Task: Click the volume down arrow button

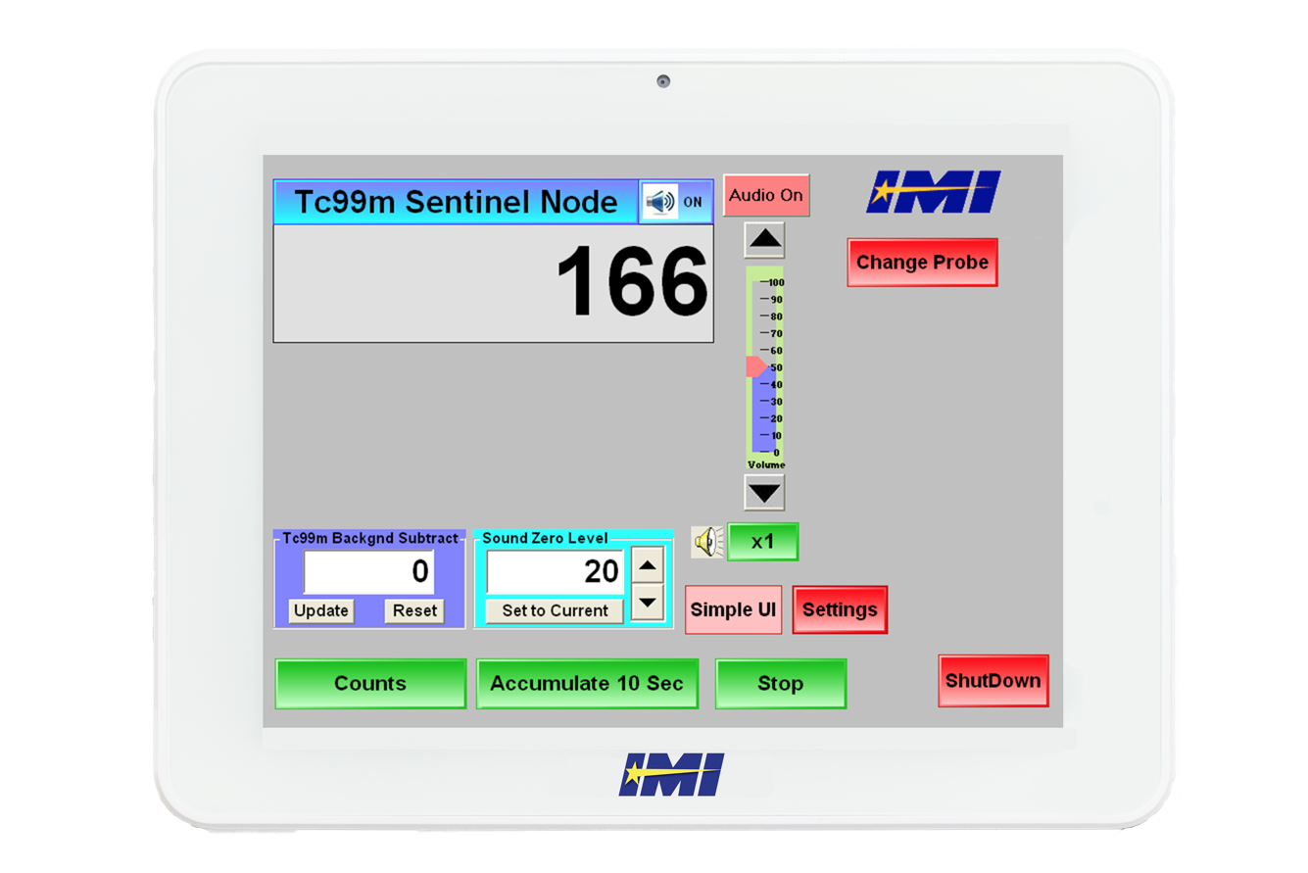Action: click(764, 492)
